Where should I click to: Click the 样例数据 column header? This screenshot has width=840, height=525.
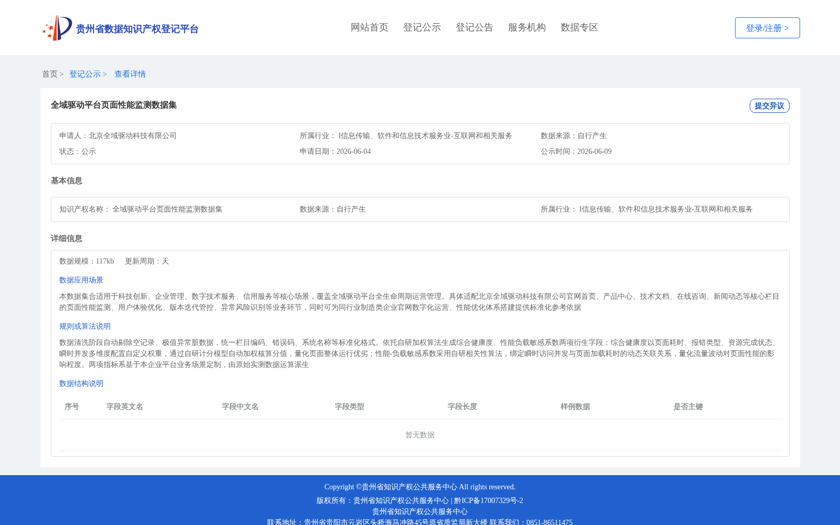pyautogui.click(x=575, y=406)
